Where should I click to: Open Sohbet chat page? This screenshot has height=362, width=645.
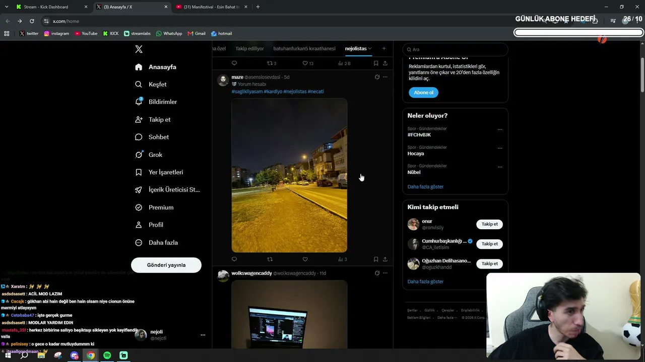click(152, 137)
